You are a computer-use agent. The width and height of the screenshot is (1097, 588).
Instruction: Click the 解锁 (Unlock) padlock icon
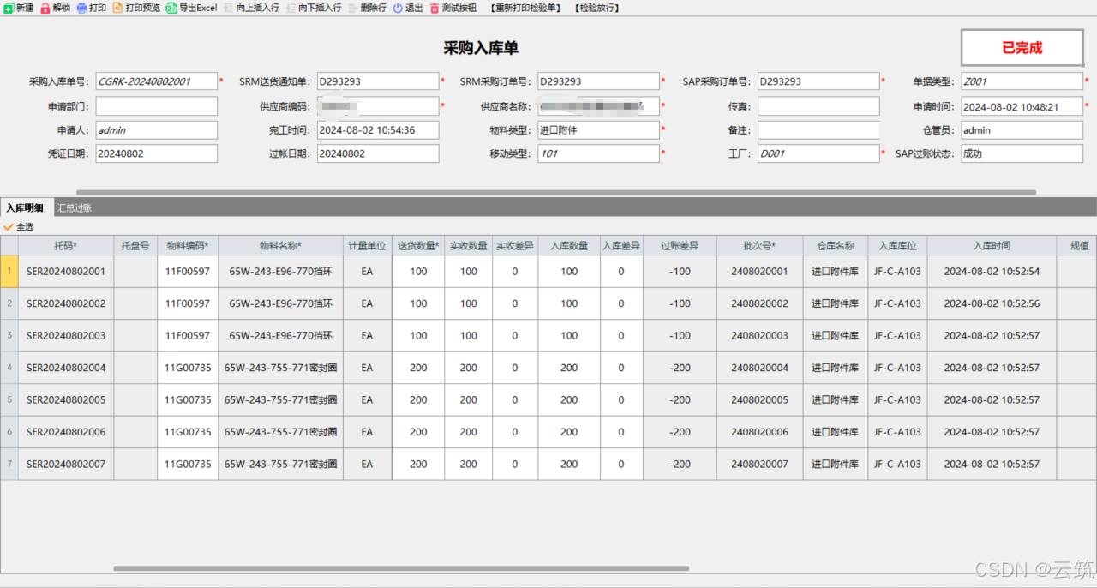(x=45, y=8)
